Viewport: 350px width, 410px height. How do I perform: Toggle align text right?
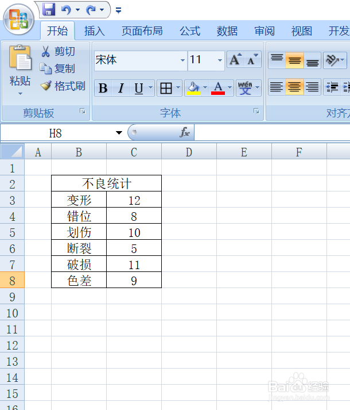pos(312,87)
